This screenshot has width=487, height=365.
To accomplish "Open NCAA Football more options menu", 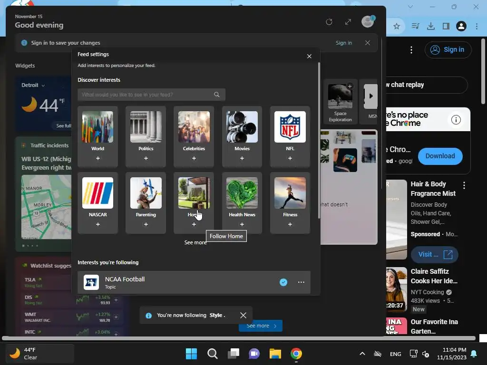I will point(301,282).
